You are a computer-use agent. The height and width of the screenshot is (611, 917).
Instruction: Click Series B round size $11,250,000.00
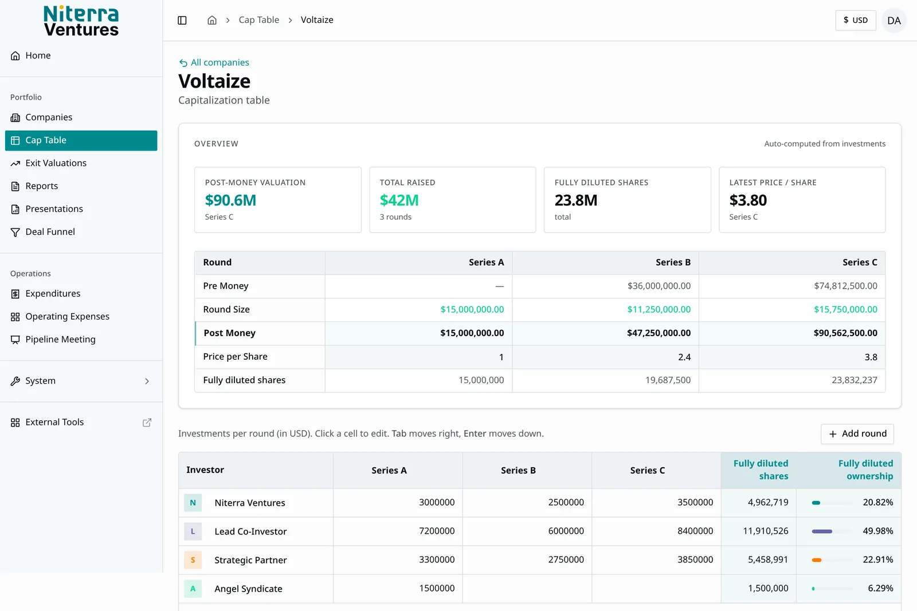(x=659, y=310)
